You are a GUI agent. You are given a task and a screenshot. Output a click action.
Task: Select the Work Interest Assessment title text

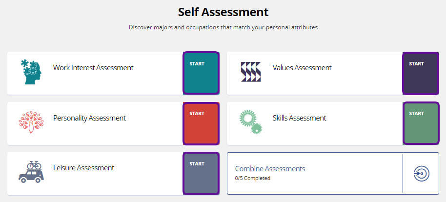pyautogui.click(x=93, y=68)
